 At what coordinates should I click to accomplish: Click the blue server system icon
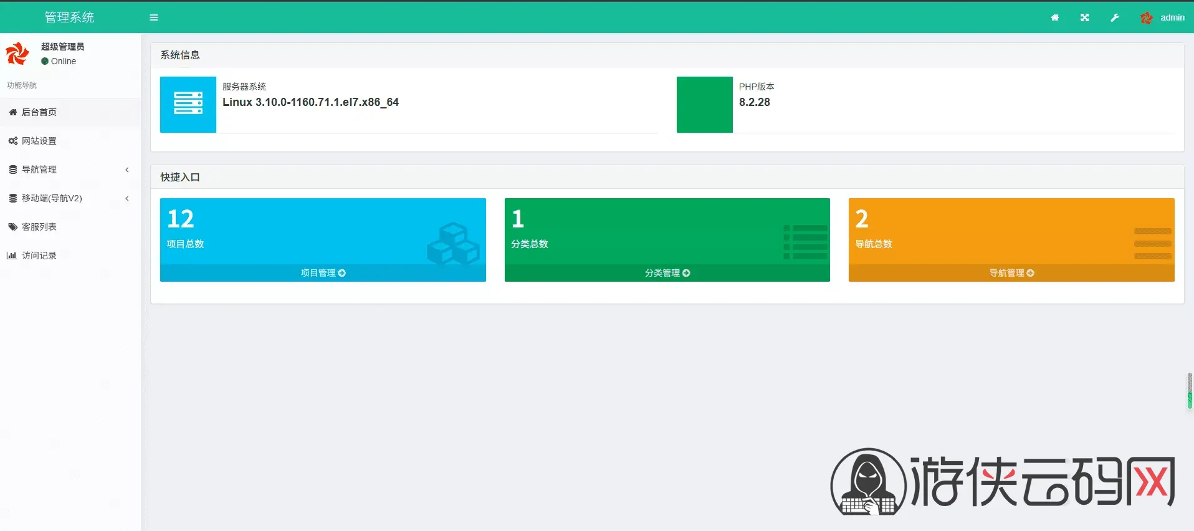pos(188,104)
